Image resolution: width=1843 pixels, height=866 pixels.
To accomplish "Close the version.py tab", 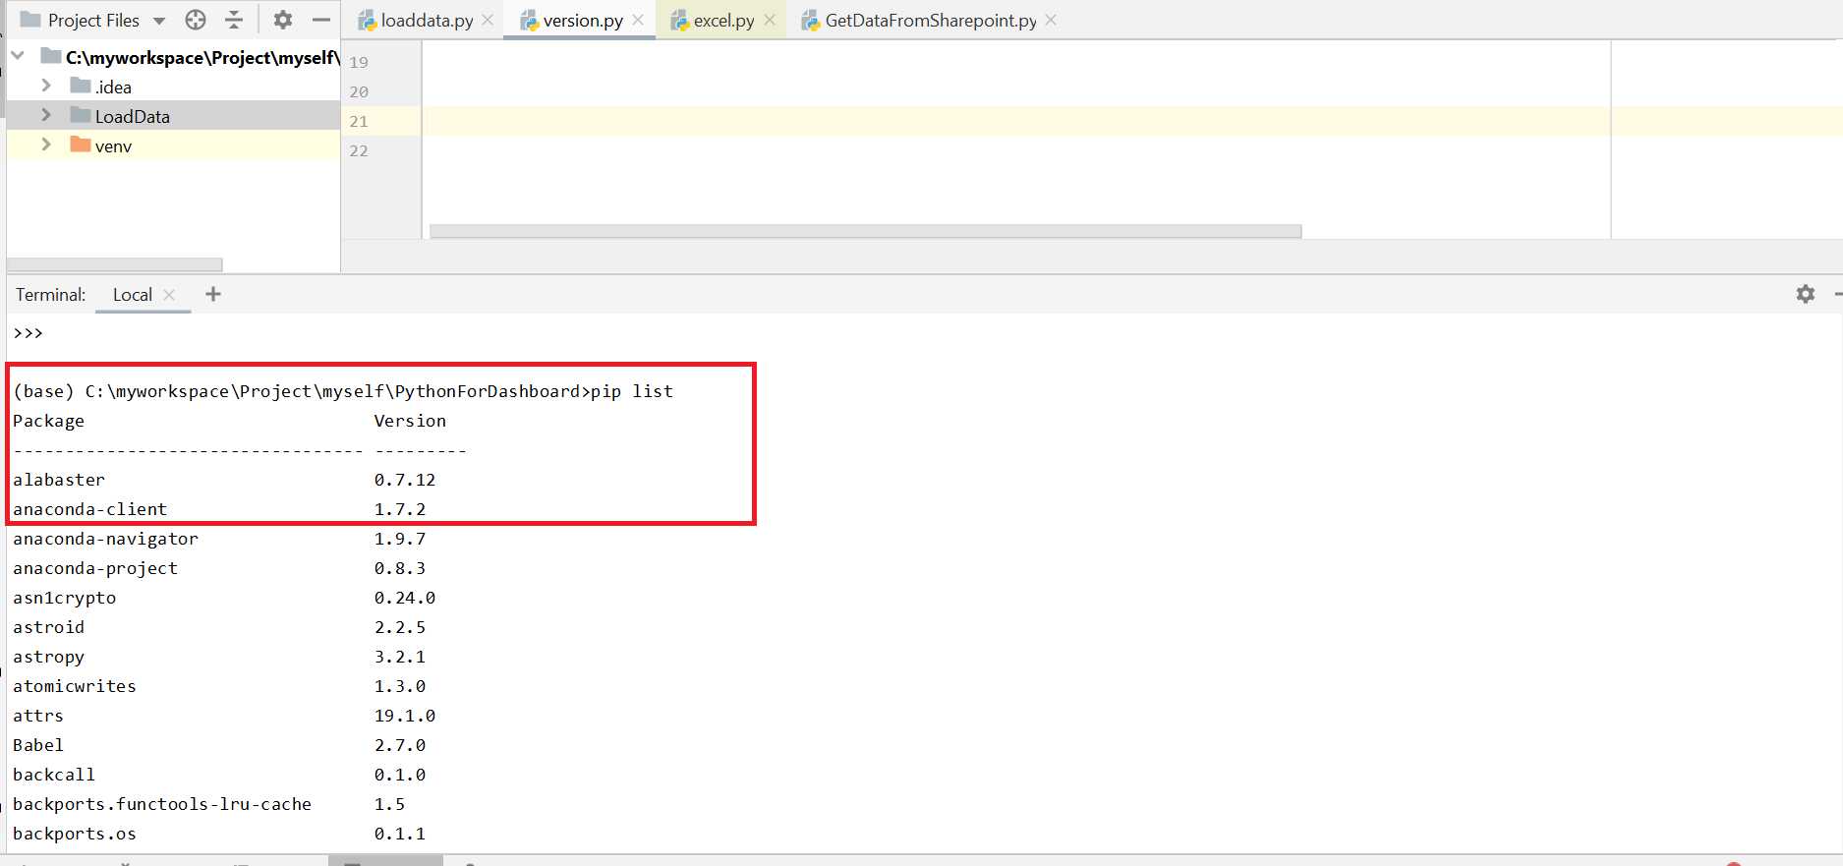I will [x=638, y=20].
